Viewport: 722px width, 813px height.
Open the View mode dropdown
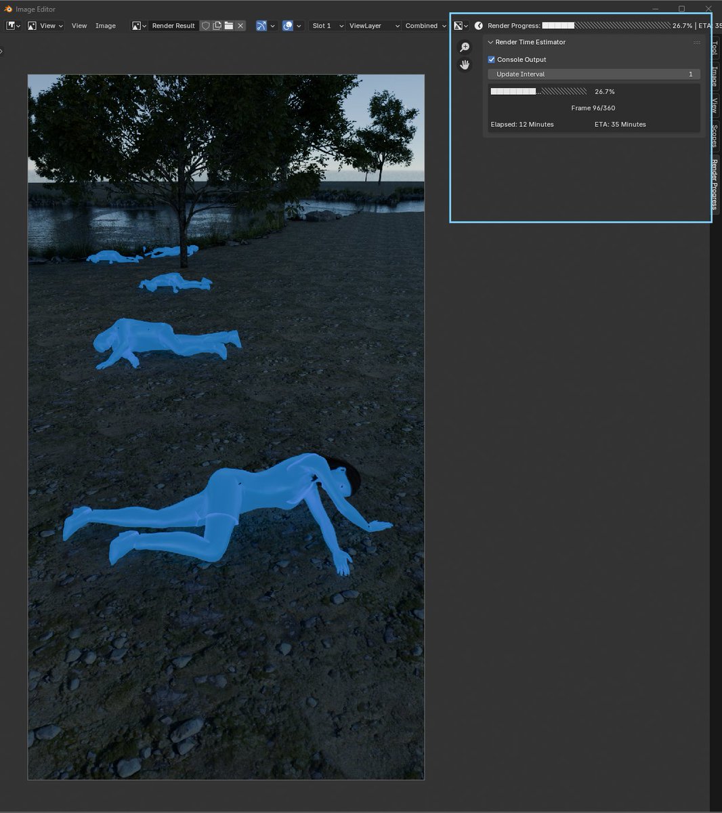45,26
